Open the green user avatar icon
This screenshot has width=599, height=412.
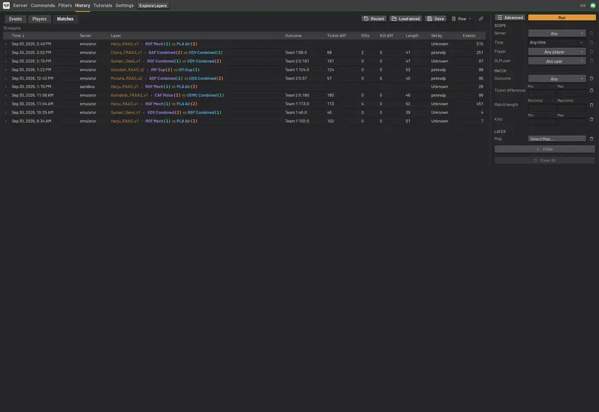(x=593, y=5)
